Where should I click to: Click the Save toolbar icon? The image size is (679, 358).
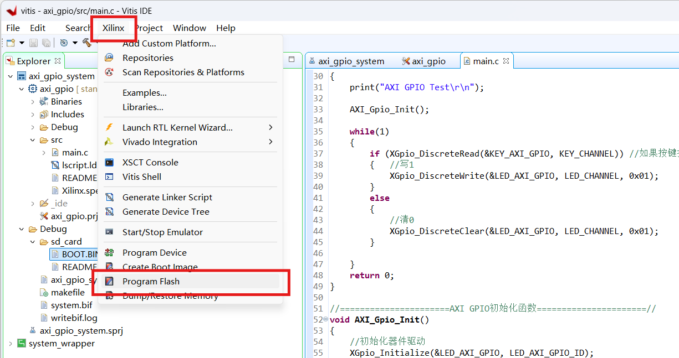pos(33,43)
